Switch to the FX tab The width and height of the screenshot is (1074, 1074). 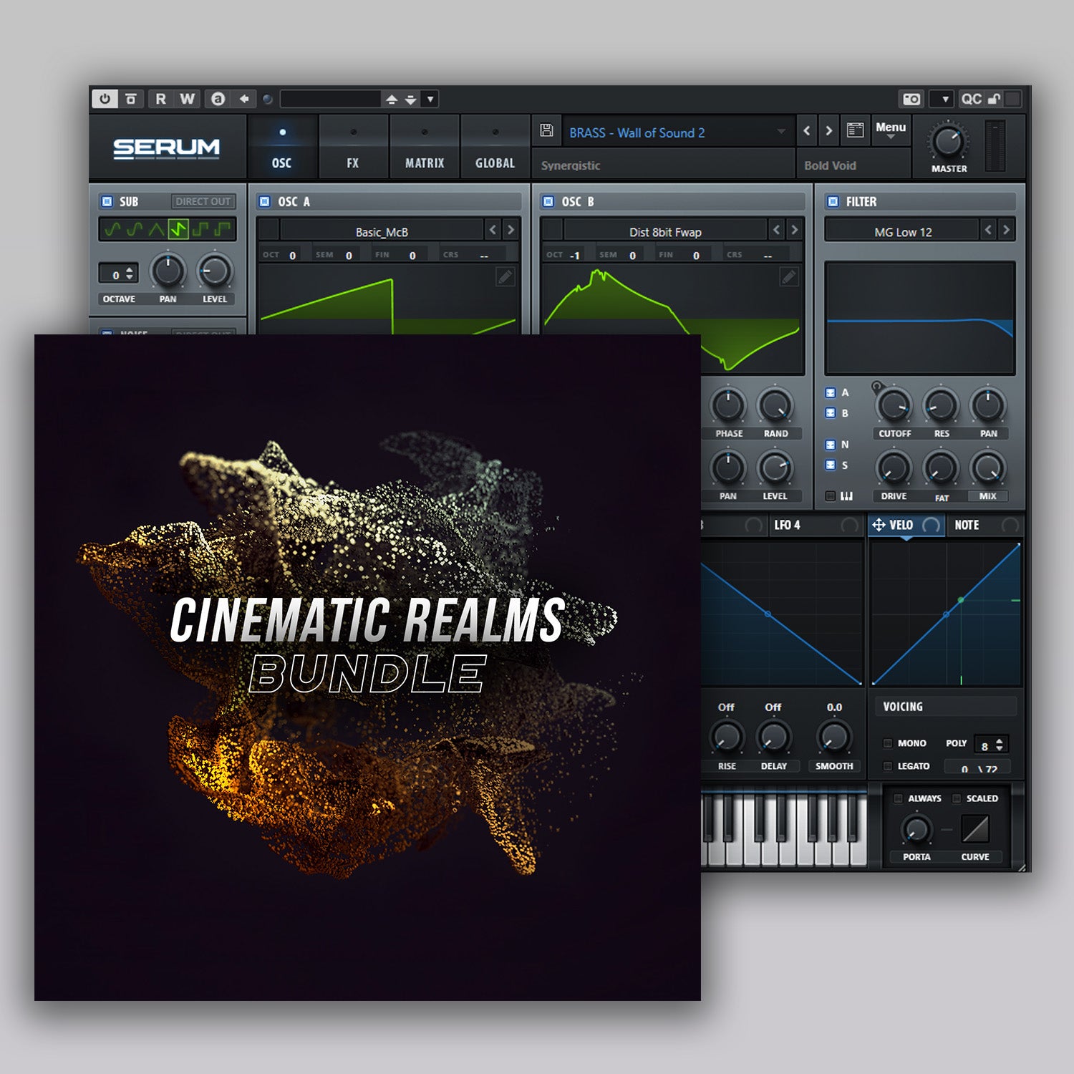pyautogui.click(x=353, y=147)
